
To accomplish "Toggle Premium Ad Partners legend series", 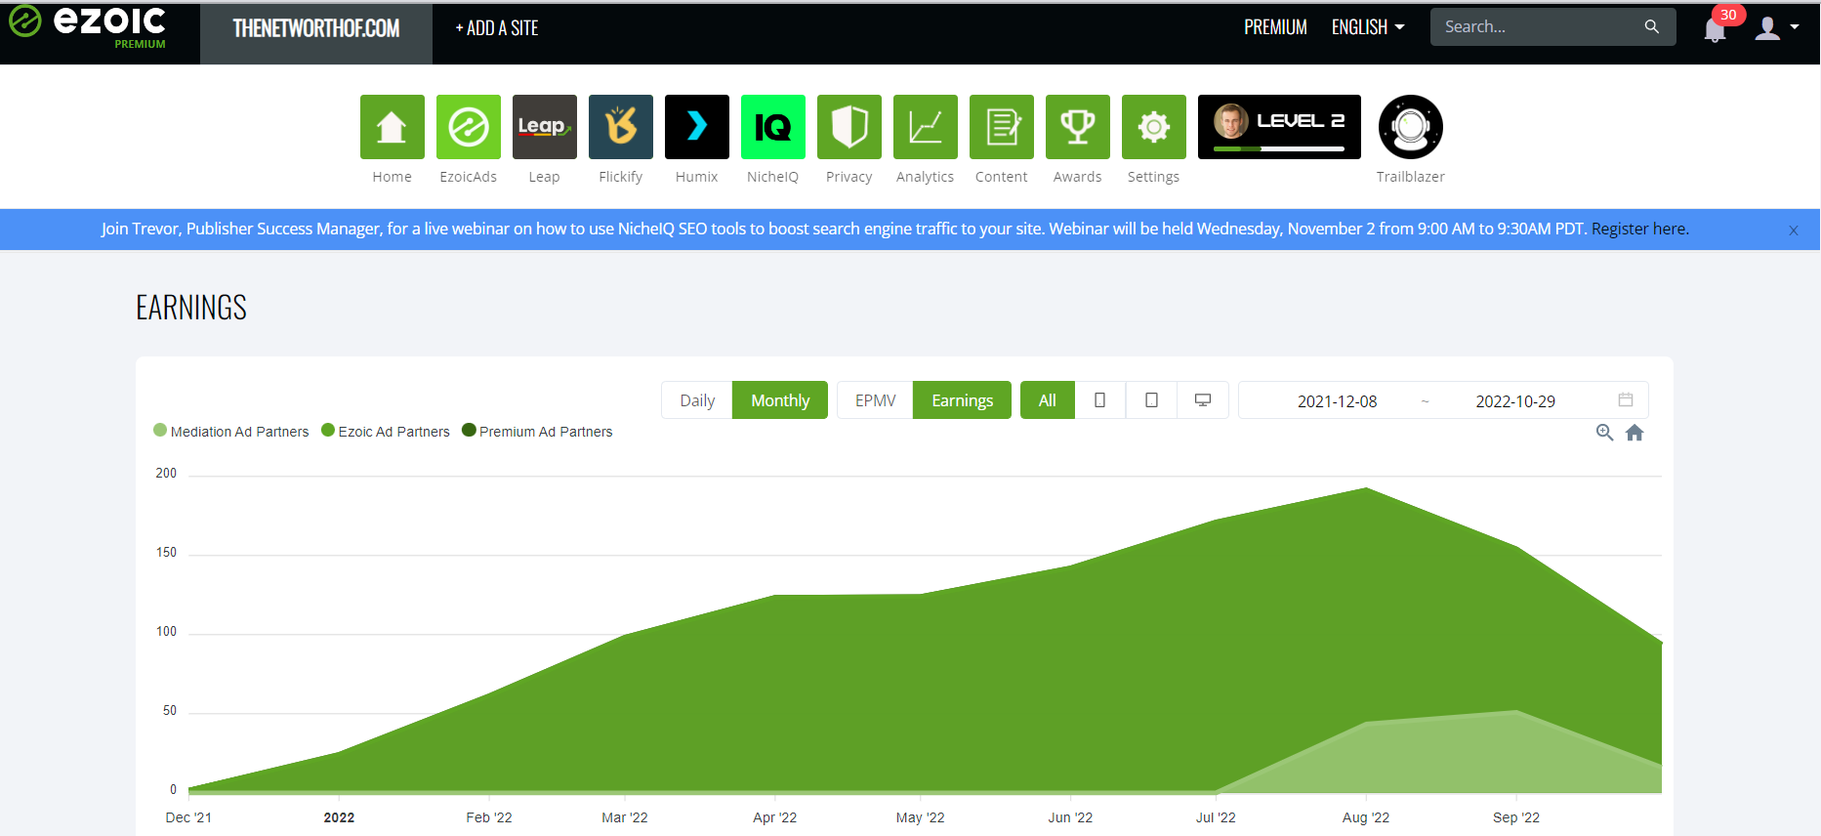I will pyautogui.click(x=537, y=431).
